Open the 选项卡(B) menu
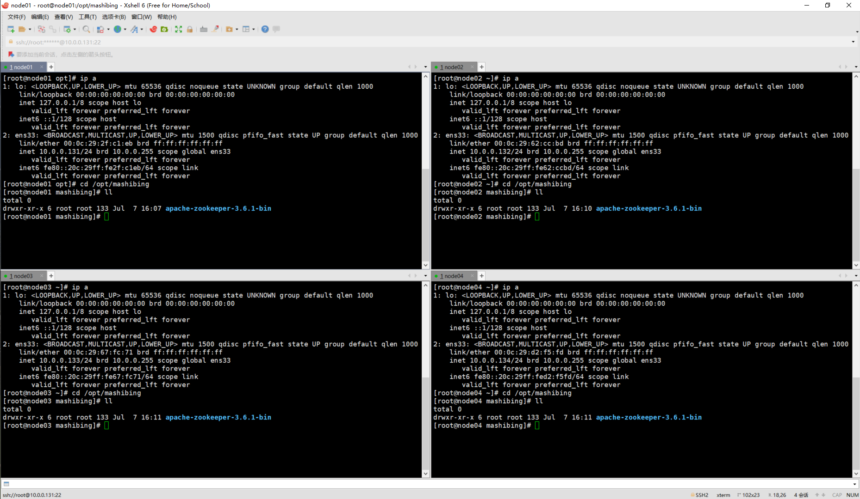Image resolution: width=860 pixels, height=499 pixels. (x=114, y=17)
